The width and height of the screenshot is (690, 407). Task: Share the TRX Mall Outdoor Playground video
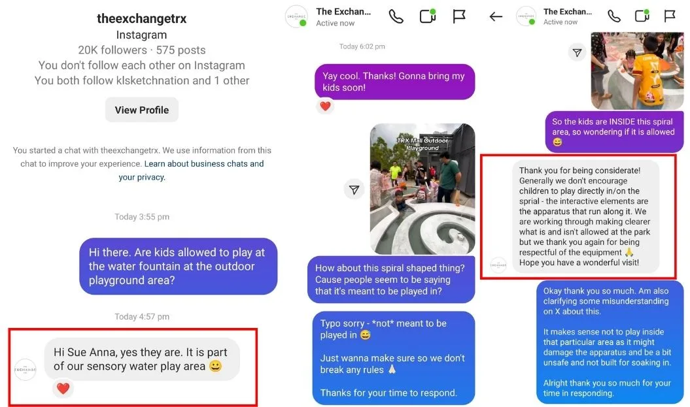pyautogui.click(x=354, y=189)
